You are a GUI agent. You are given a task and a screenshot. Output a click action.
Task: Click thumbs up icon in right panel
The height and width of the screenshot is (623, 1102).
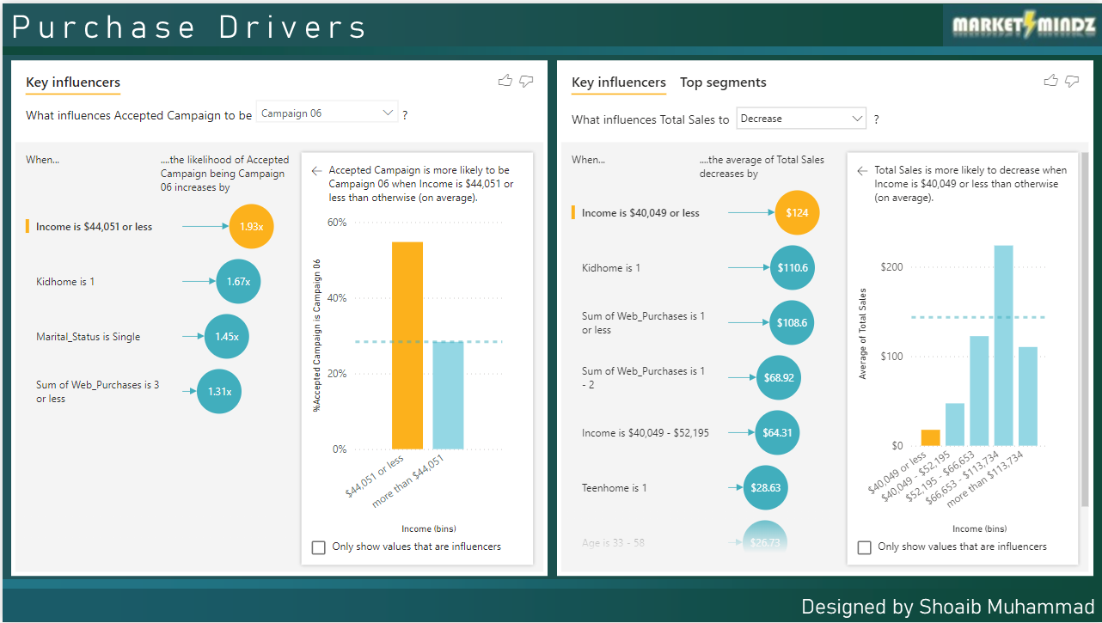(1050, 81)
